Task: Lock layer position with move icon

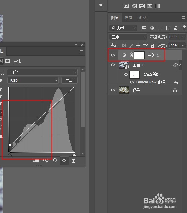Action: pyautogui.click(x=138, y=45)
